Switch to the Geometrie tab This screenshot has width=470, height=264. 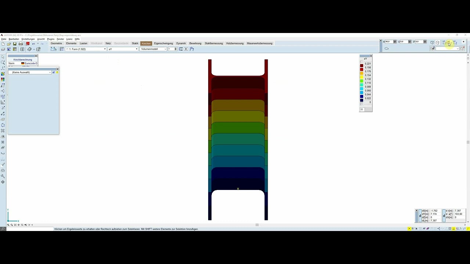pos(56,43)
